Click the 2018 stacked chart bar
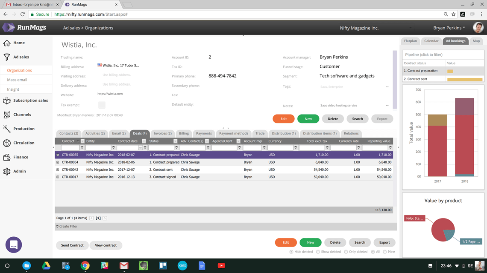487x273 pixels. [x=465, y=137]
